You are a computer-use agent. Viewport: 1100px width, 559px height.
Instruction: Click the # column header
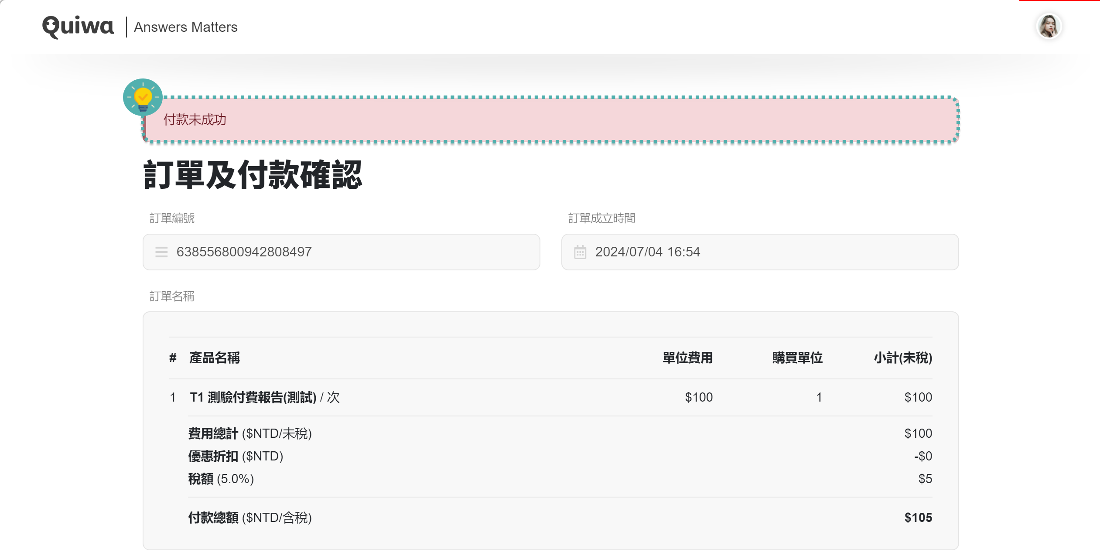click(173, 358)
